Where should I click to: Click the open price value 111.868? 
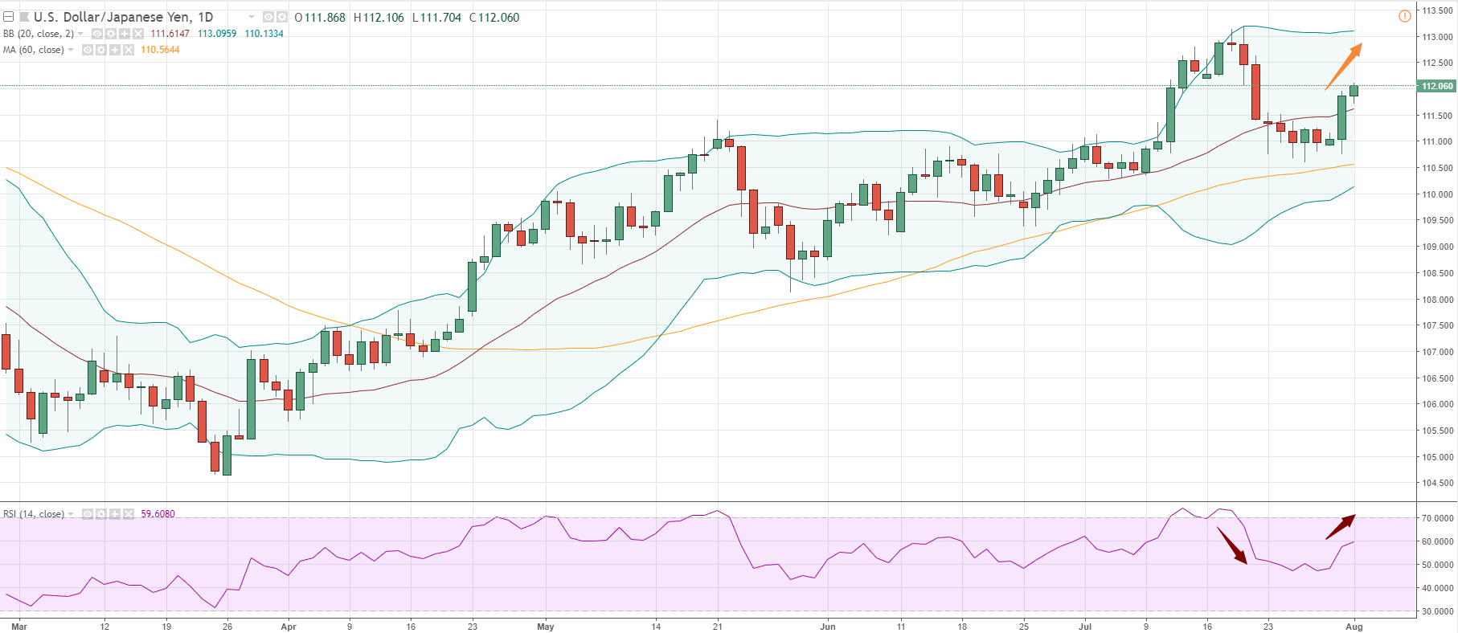click(325, 18)
